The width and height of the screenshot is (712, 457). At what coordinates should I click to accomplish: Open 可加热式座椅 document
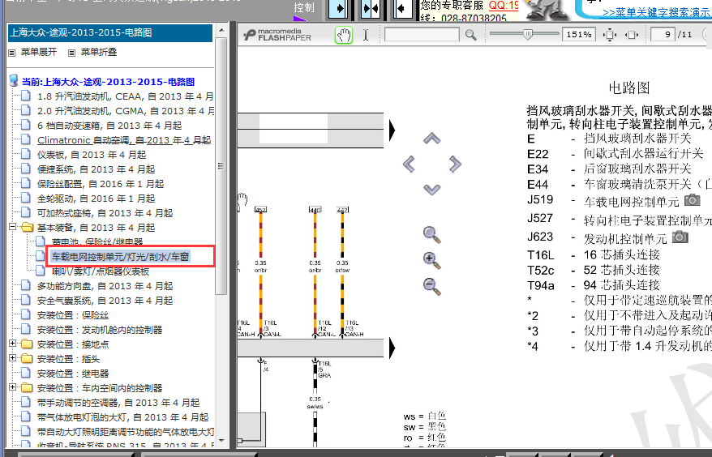(x=105, y=212)
